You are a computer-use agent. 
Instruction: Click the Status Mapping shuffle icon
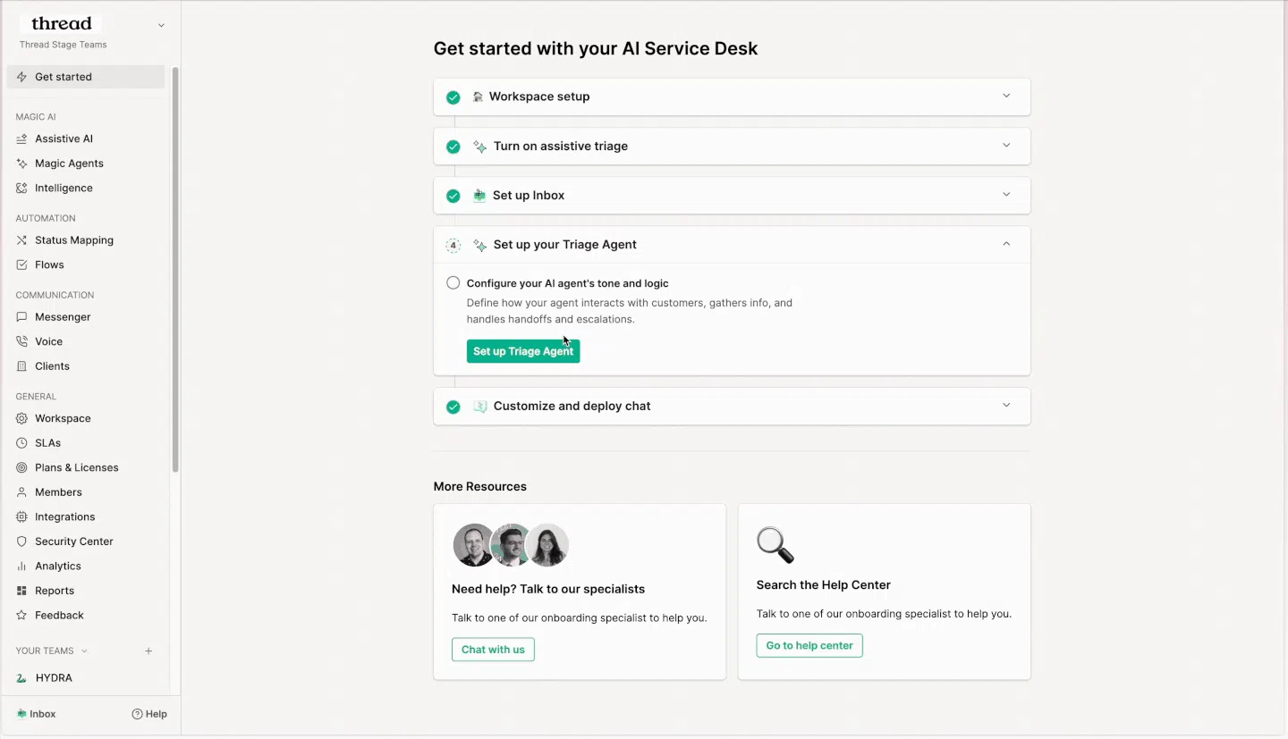(x=22, y=240)
